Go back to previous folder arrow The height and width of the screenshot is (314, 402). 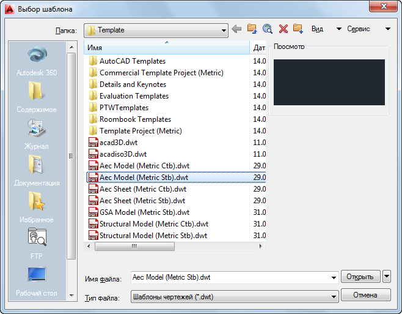[x=236, y=29]
